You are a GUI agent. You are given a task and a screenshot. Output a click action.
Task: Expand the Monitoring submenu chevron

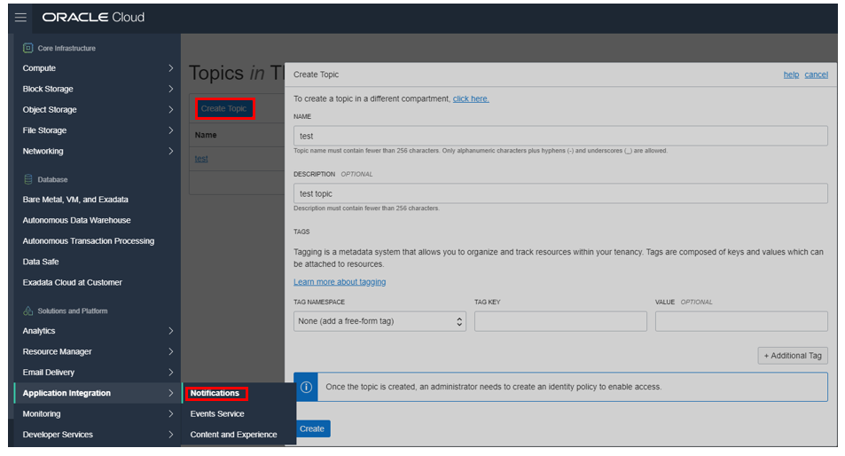[171, 414]
